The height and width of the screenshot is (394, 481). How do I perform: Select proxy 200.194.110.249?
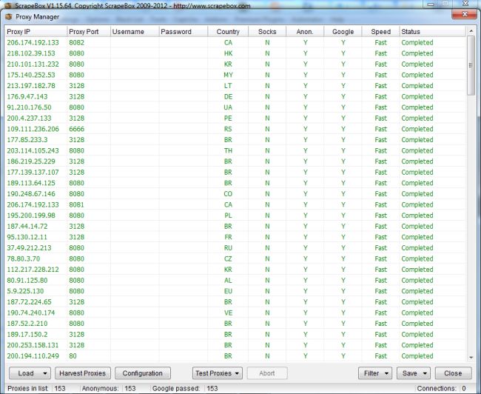pos(33,356)
